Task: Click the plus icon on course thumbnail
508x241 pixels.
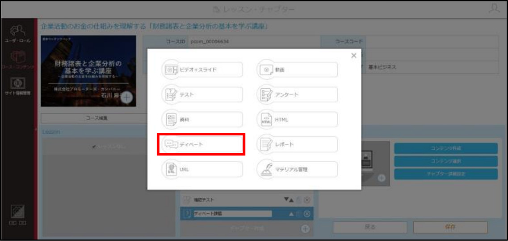Action: click(x=127, y=97)
